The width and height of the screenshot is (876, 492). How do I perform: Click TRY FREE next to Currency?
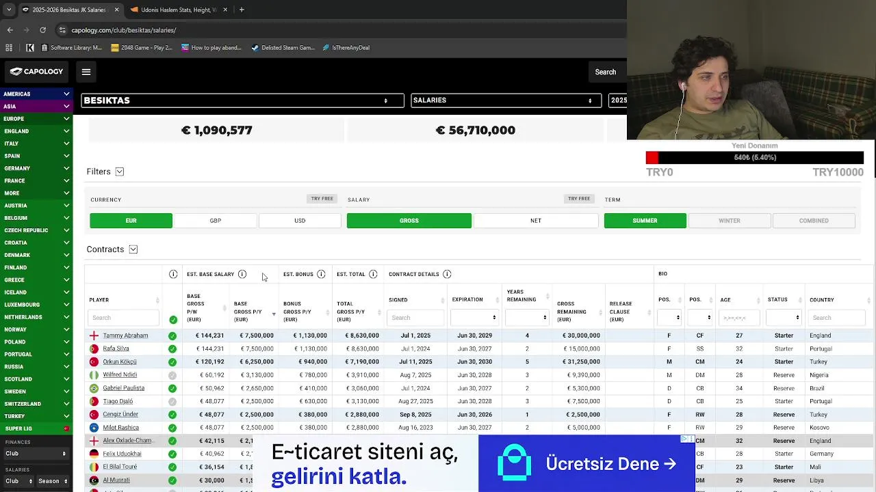click(x=322, y=199)
